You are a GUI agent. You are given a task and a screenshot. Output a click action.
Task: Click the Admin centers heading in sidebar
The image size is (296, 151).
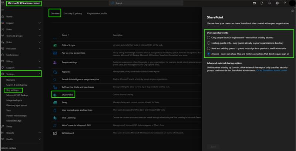9,148
